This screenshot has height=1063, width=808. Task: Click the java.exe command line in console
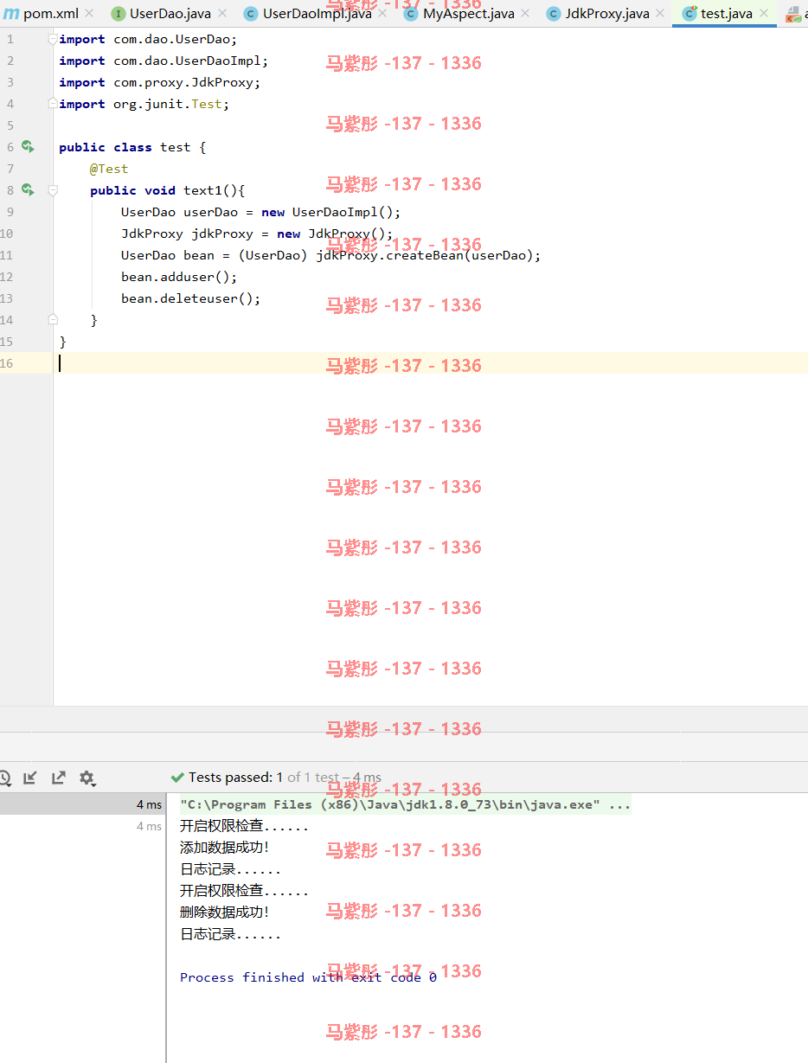[x=405, y=804]
